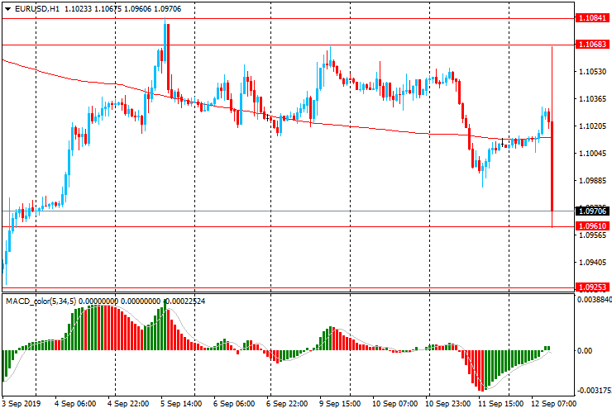The height and width of the screenshot is (413, 612).
Task: Select the 1.10205 price scale value
Action: click(593, 126)
